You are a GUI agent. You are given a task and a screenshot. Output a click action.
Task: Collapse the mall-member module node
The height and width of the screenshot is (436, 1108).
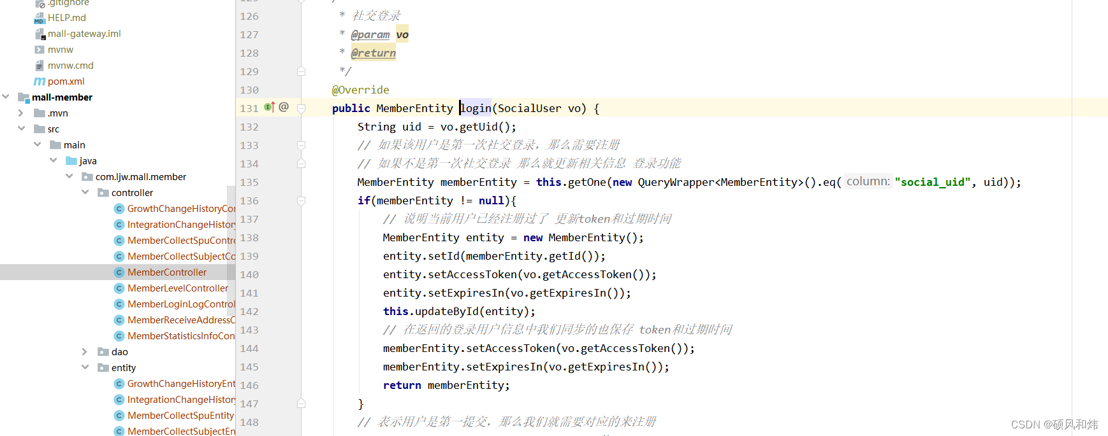click(6, 97)
